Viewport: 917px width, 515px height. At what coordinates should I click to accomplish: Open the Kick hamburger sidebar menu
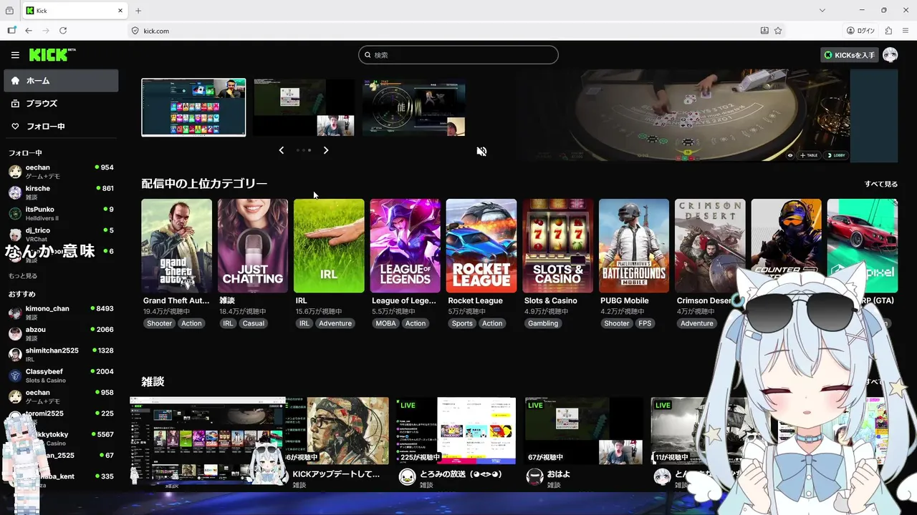click(x=15, y=55)
